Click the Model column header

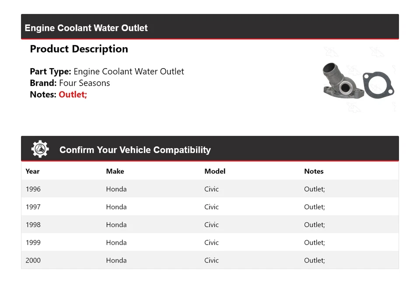coord(215,171)
